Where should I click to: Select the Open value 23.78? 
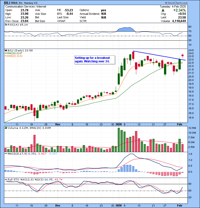(x=24, y=10)
